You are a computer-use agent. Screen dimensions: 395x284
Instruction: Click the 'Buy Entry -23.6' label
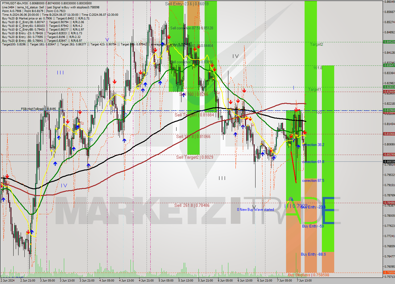(x=313, y=207)
